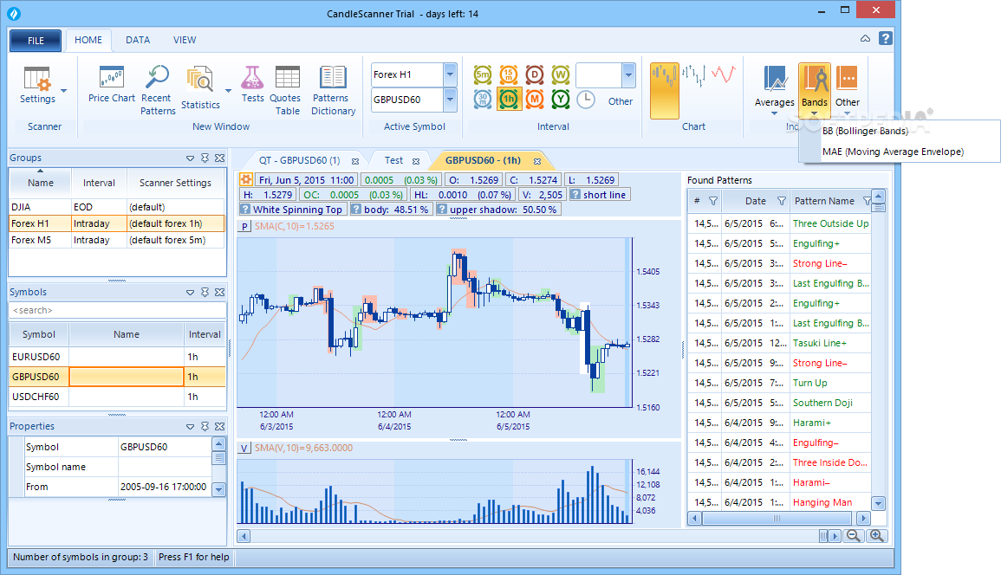
Task: Collapse the ribbon with the caret
Action: (865, 38)
